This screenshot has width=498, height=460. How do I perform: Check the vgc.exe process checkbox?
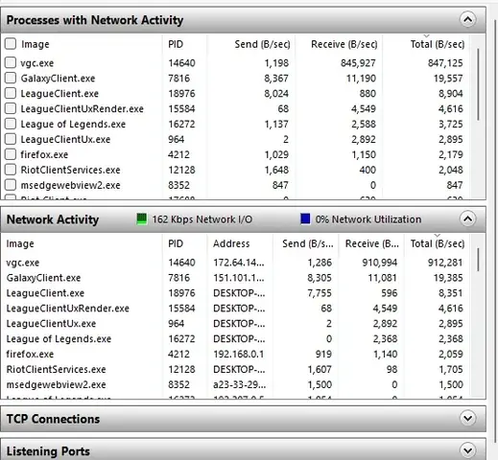(11, 62)
